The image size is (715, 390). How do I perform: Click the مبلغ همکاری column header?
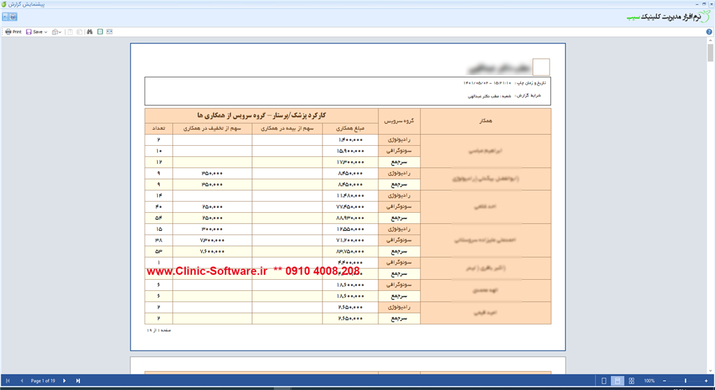point(351,128)
